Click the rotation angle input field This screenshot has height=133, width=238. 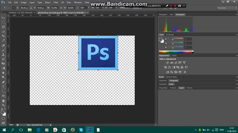(83, 8)
